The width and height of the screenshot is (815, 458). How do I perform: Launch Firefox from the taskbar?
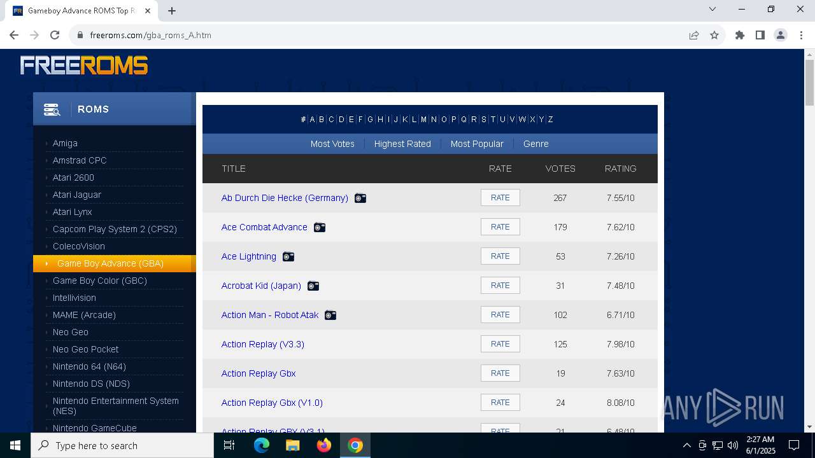tap(324, 445)
